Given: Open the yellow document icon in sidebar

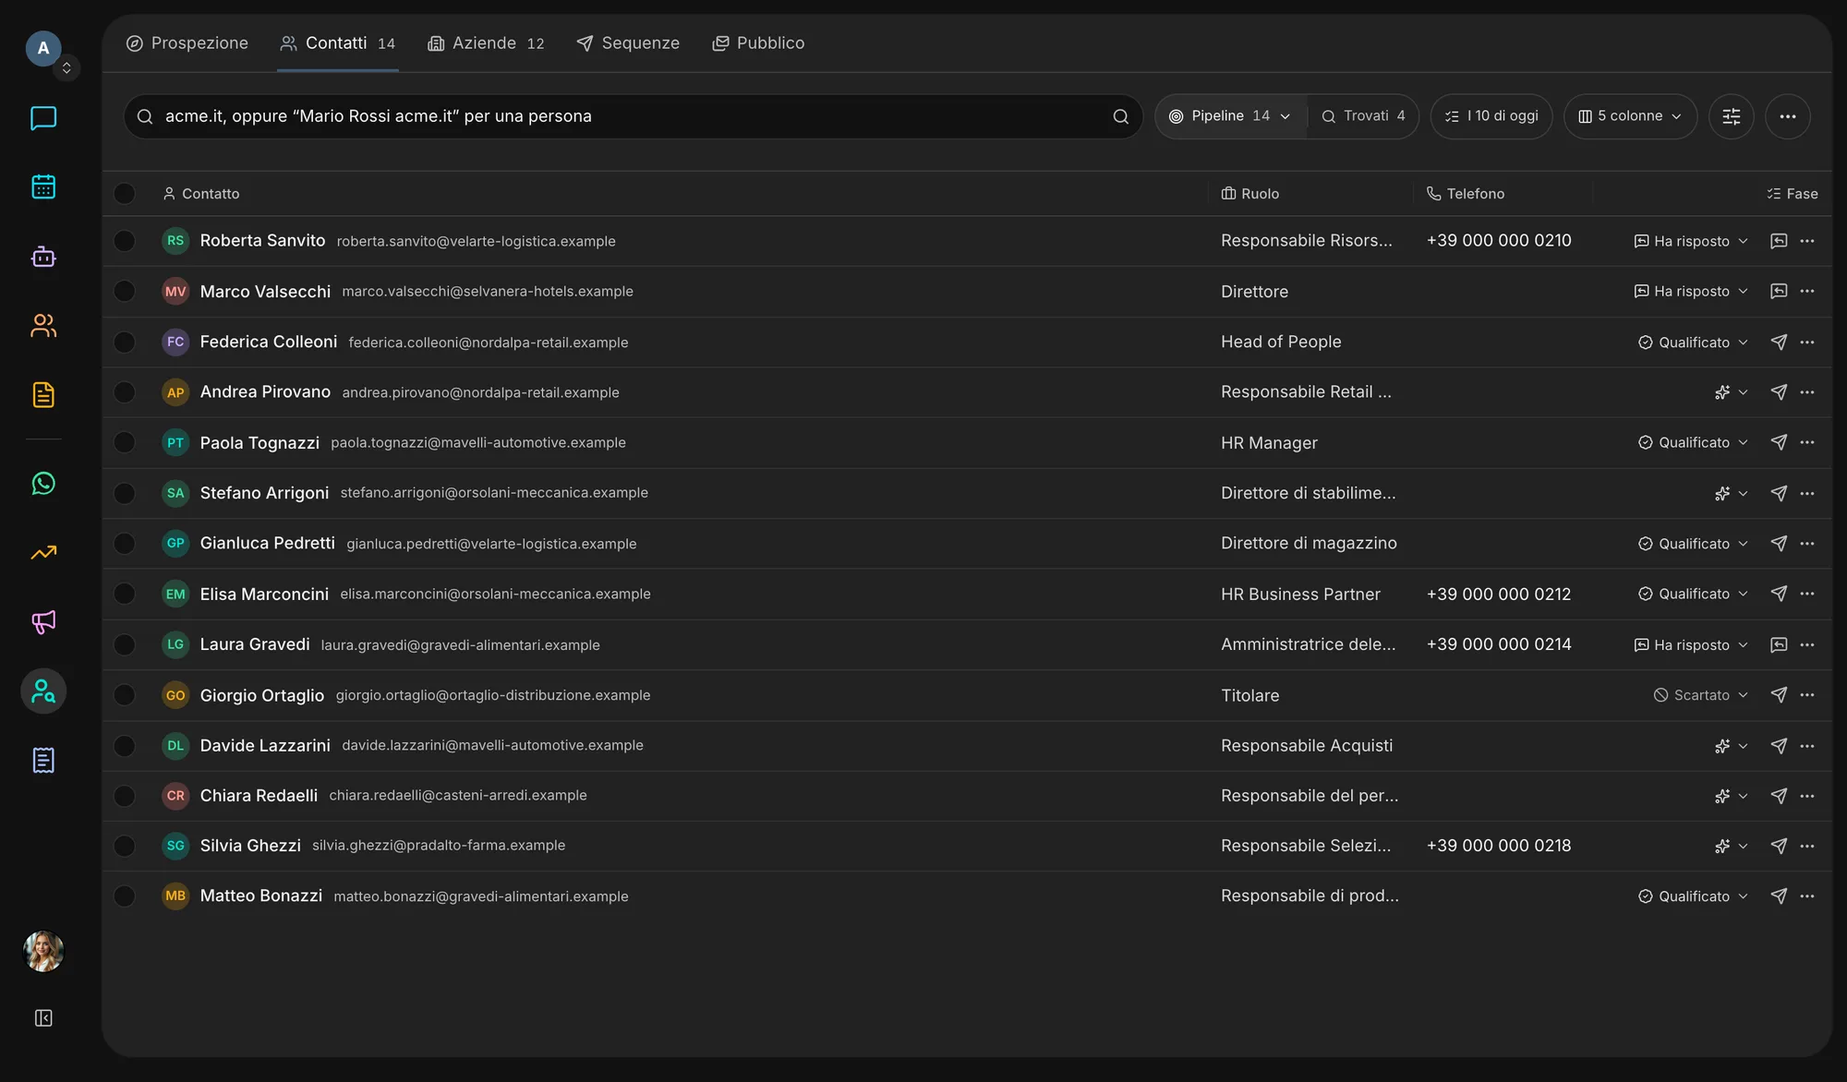Looking at the screenshot, I should click(43, 395).
